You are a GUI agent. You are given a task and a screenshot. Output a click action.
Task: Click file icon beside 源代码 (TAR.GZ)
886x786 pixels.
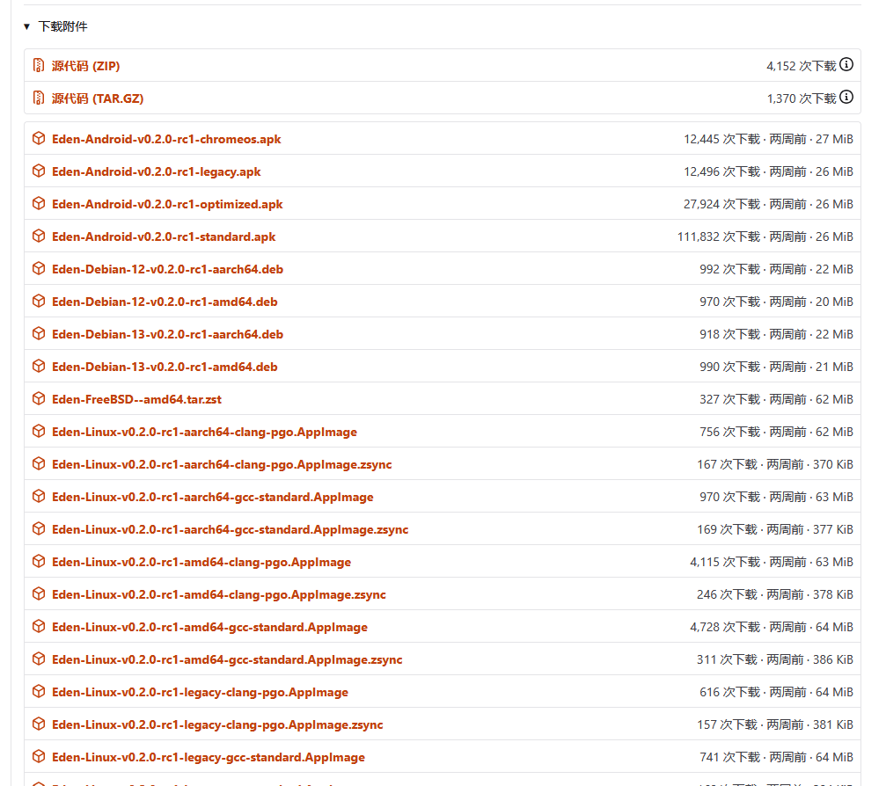(40, 98)
